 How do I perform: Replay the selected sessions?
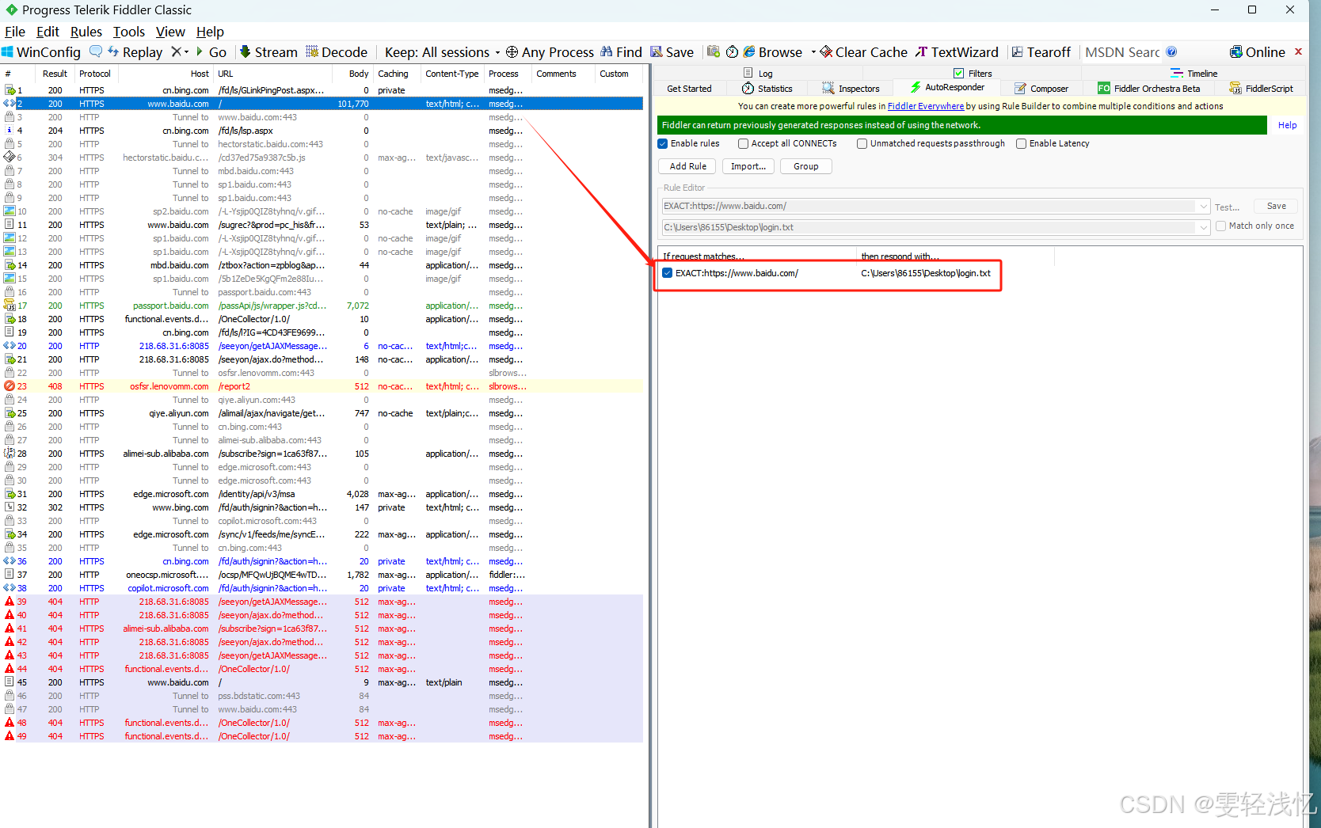135,52
